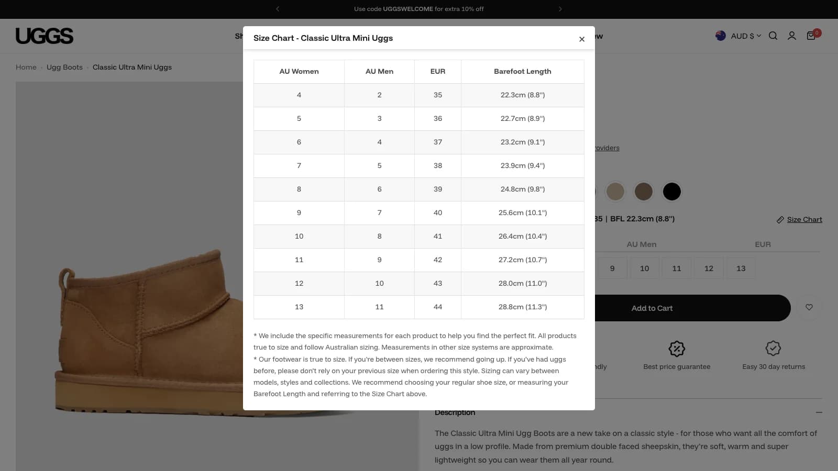The width and height of the screenshot is (838, 471).
Task: Click EUR value 38 in chart
Action: (x=438, y=165)
